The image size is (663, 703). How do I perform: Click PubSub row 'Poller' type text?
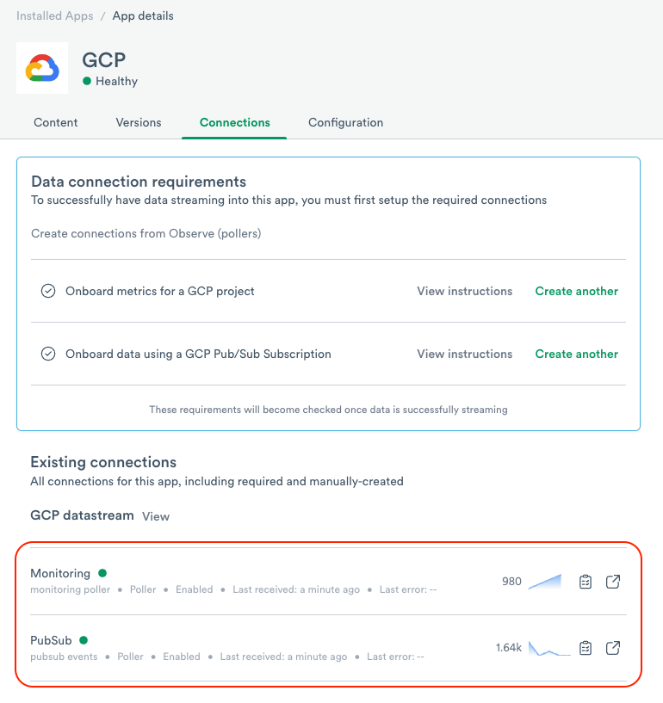pos(131,657)
